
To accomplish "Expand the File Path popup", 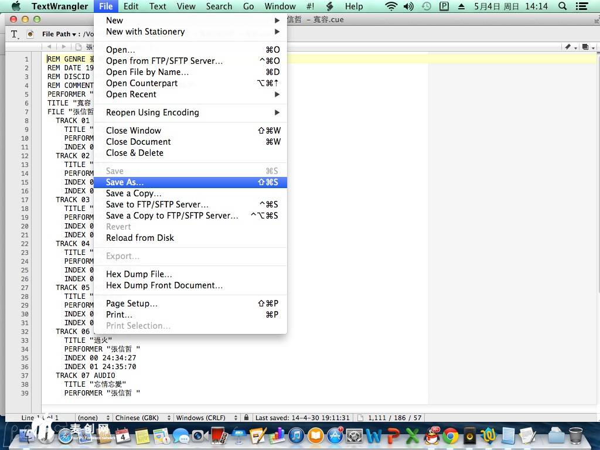I will pos(60,35).
